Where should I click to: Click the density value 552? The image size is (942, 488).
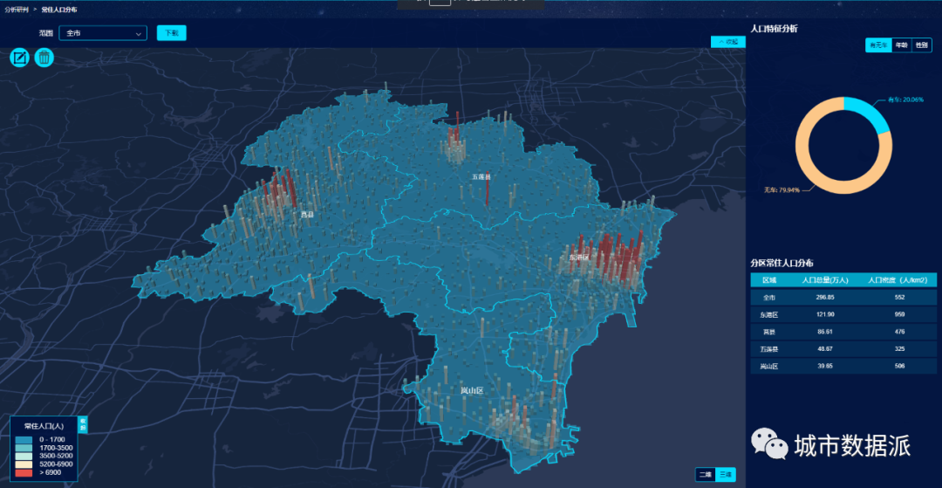899,298
